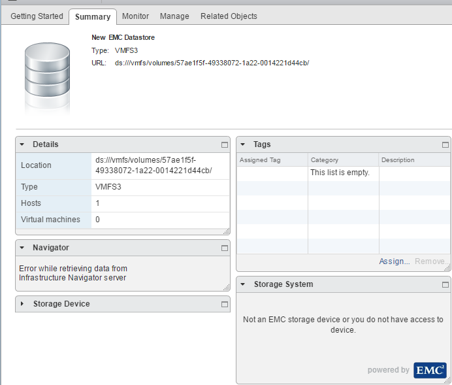Image resolution: width=452 pixels, height=385 pixels.
Task: Maximize the Navigator panel
Action: click(x=224, y=248)
